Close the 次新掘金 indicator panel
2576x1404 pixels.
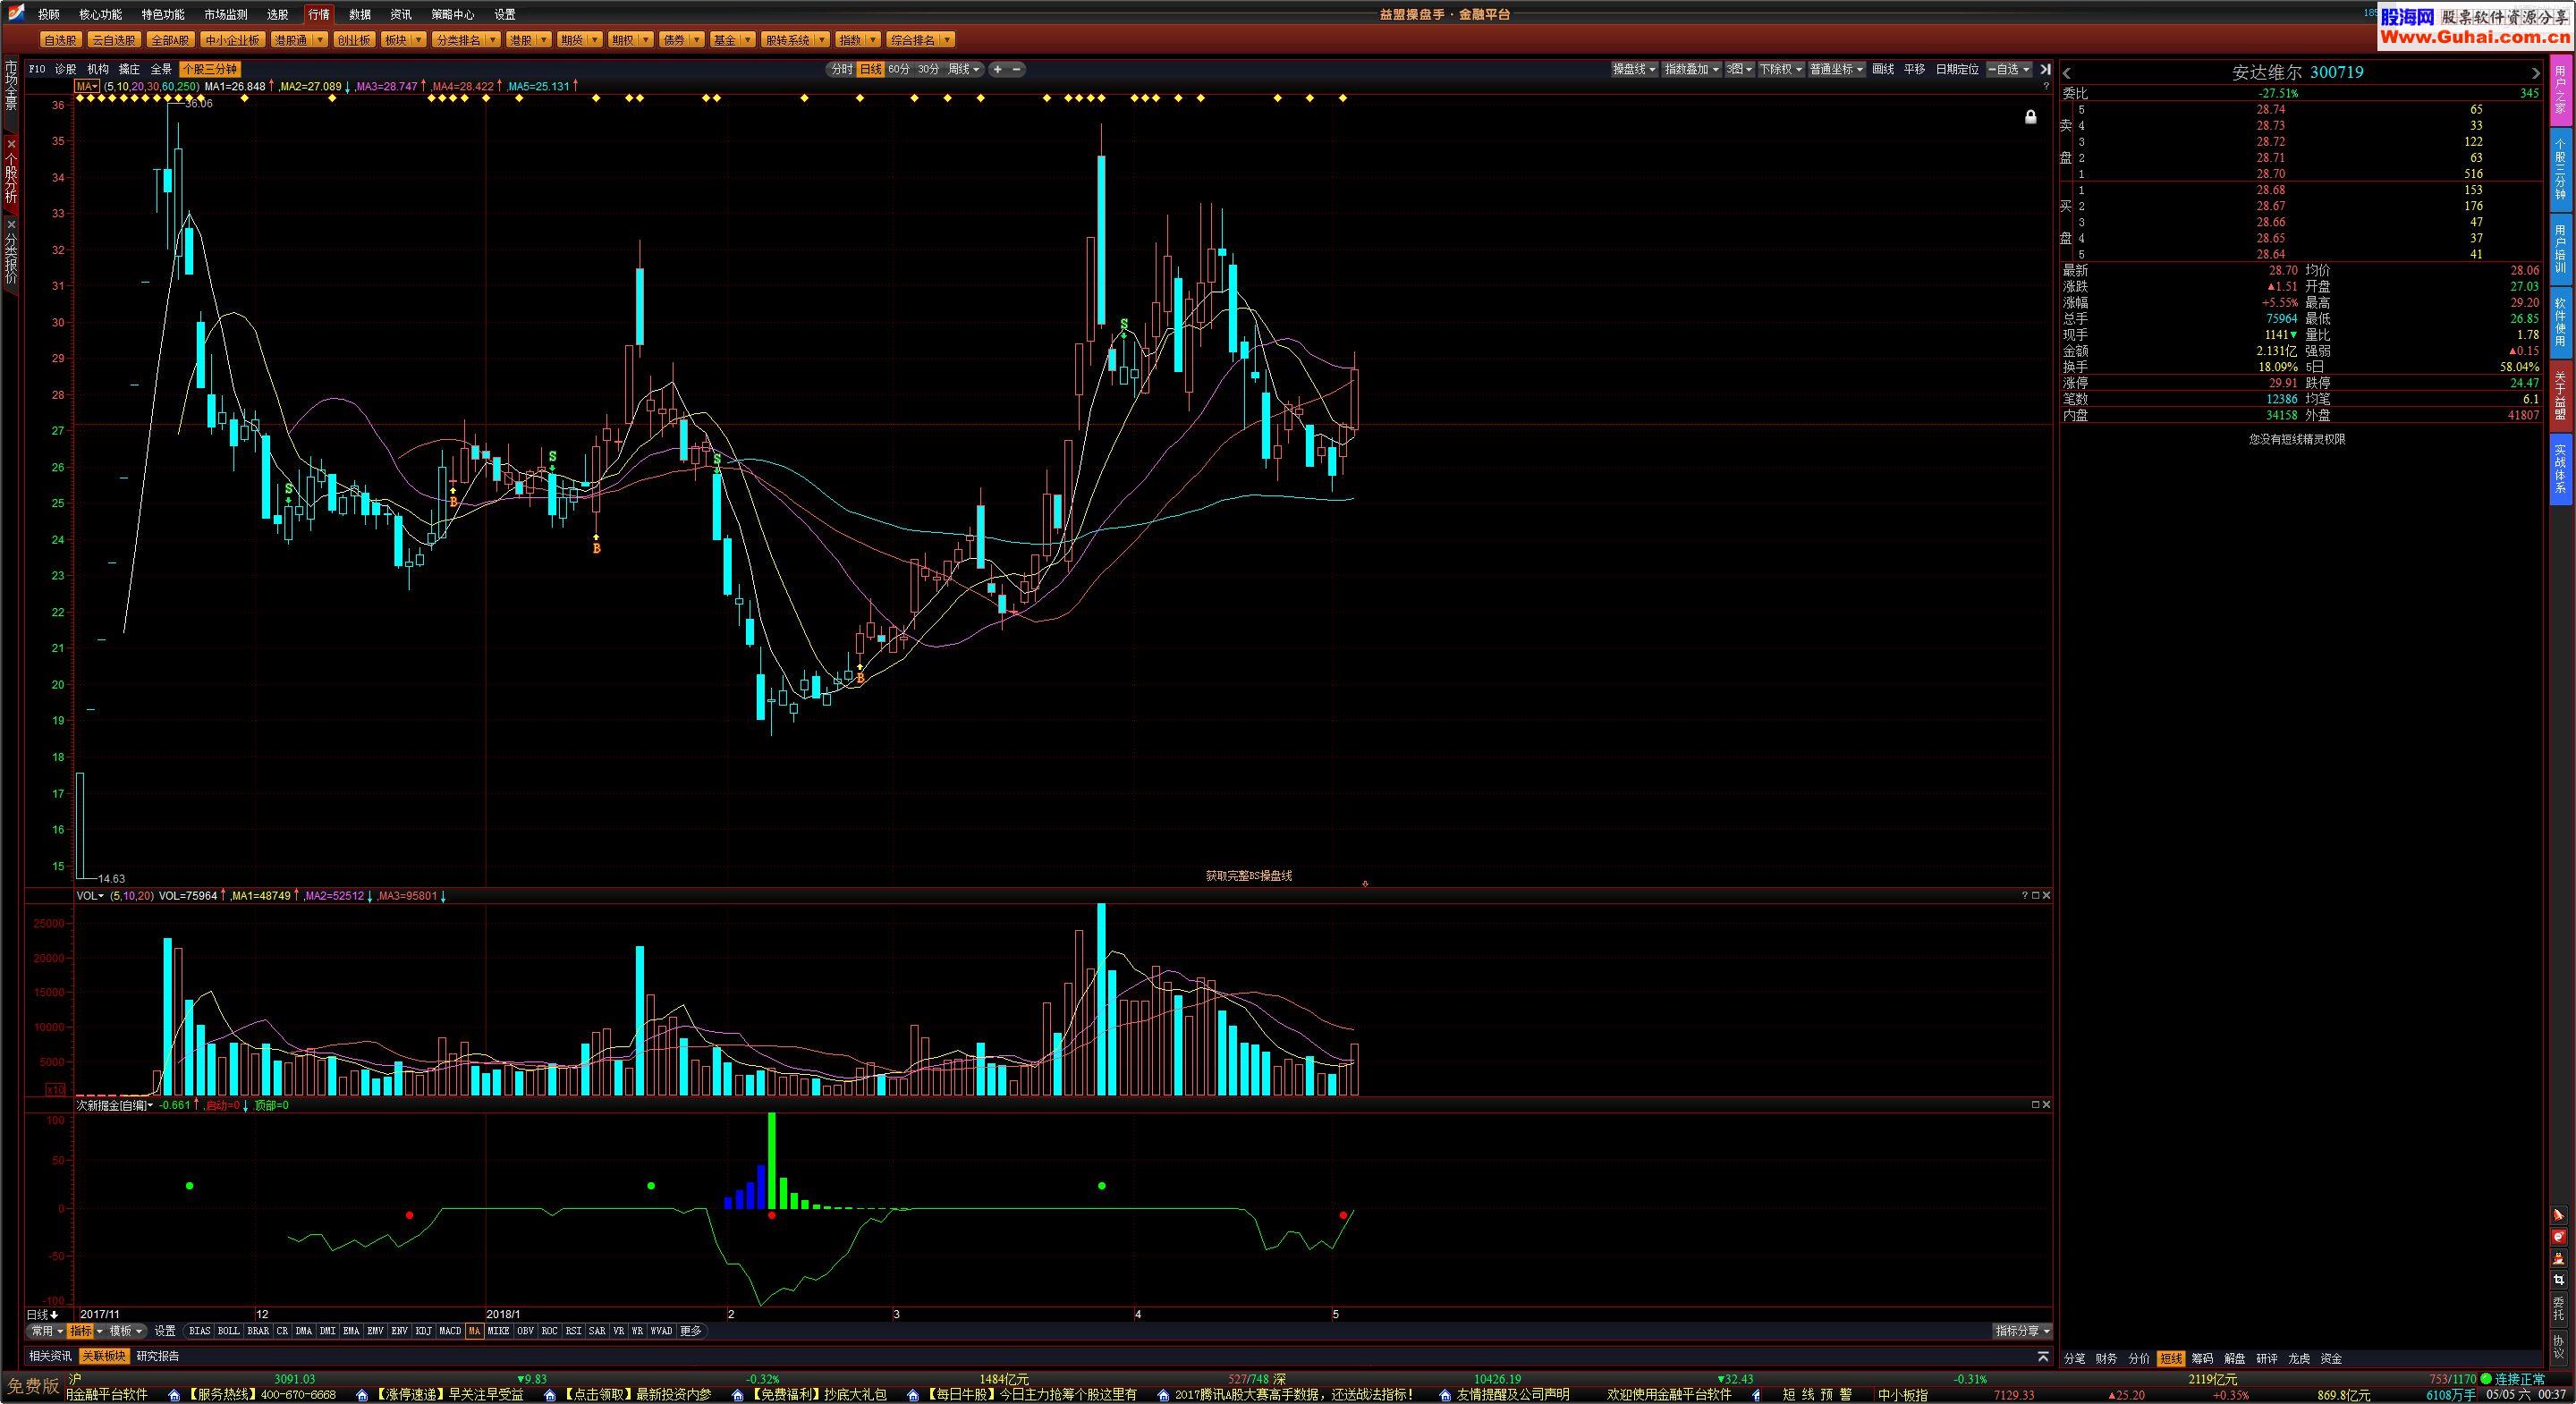[x=2046, y=1104]
